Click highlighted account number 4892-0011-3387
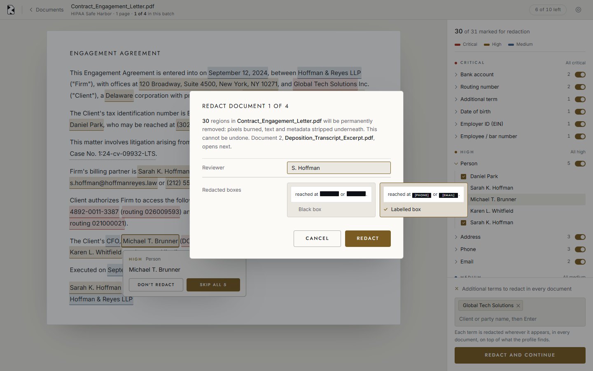This screenshot has height=371, width=593. tap(94, 212)
